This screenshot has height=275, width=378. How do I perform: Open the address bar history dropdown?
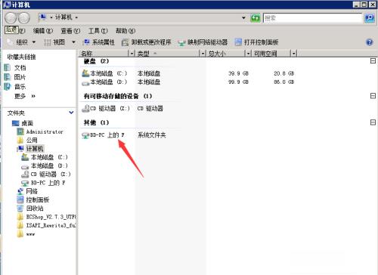pyautogui.click(x=243, y=17)
